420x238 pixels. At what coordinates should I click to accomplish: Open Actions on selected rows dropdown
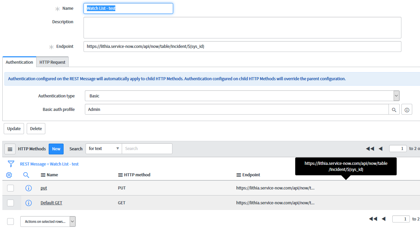[x=48, y=221]
